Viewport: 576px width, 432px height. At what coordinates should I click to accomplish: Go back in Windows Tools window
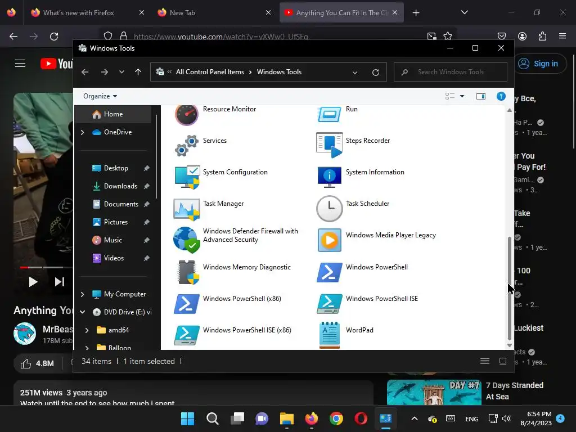tap(85, 72)
